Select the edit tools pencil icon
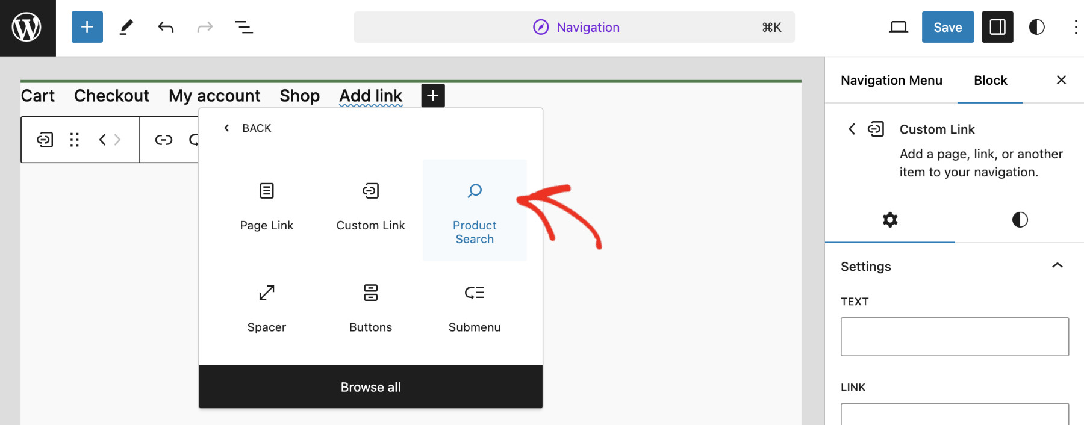The width and height of the screenshot is (1084, 425). 126,27
